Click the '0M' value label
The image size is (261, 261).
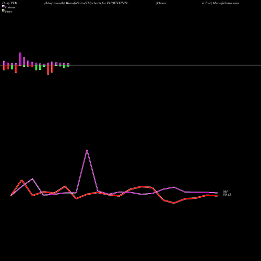pyautogui.click(x=225, y=192)
